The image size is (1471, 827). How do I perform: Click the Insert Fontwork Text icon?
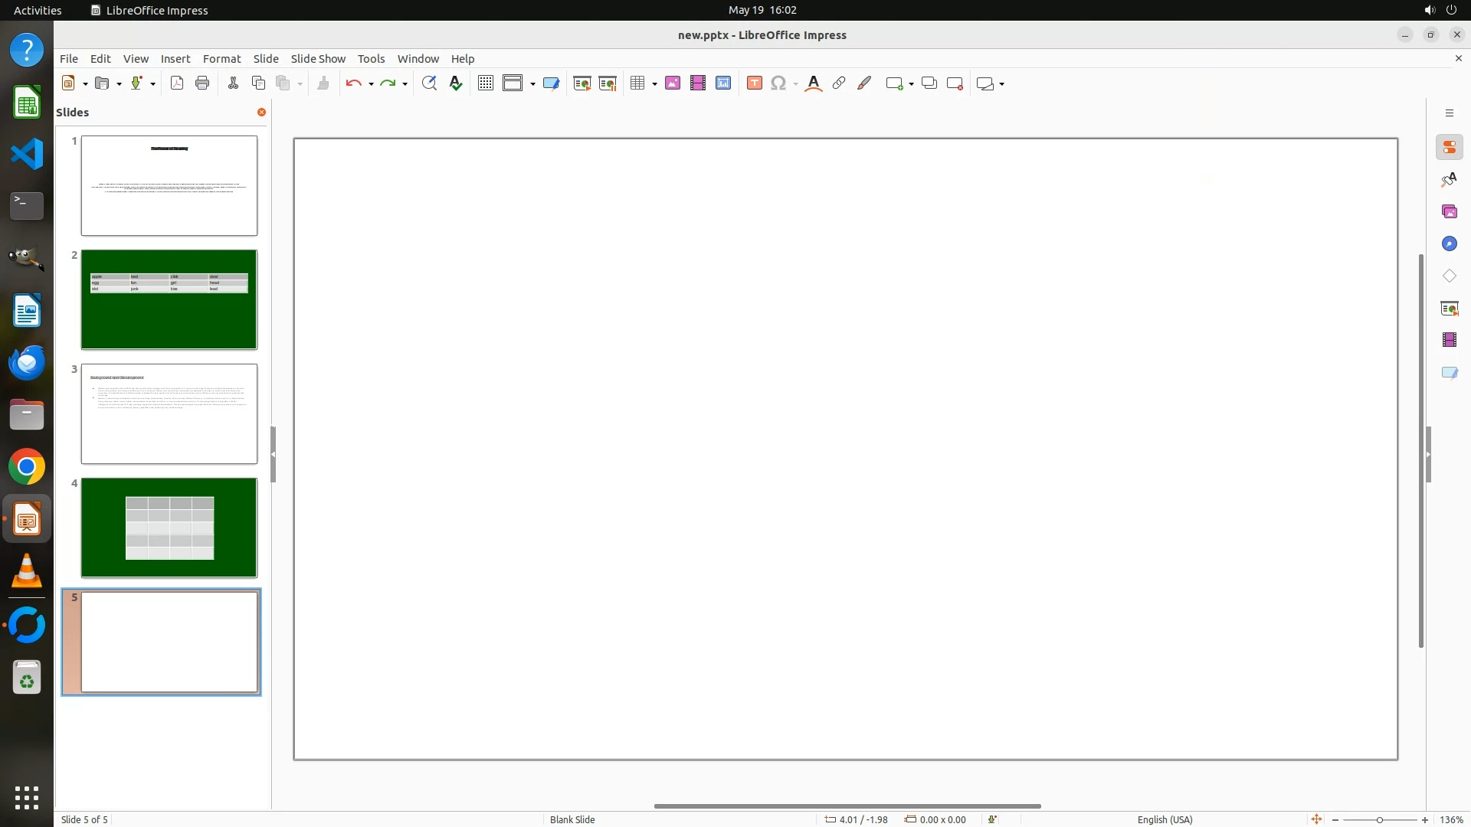pyautogui.click(x=814, y=83)
